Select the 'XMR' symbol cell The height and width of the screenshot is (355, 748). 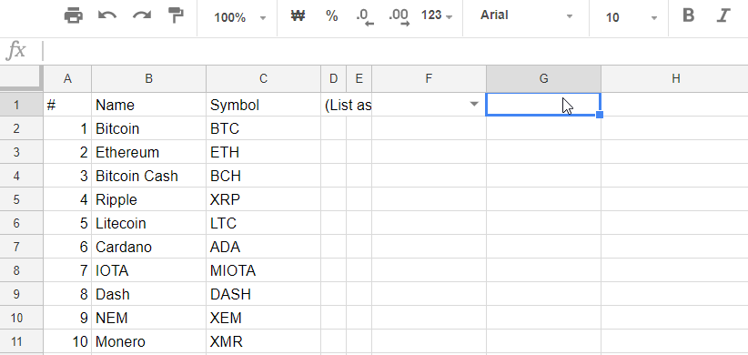point(263,341)
